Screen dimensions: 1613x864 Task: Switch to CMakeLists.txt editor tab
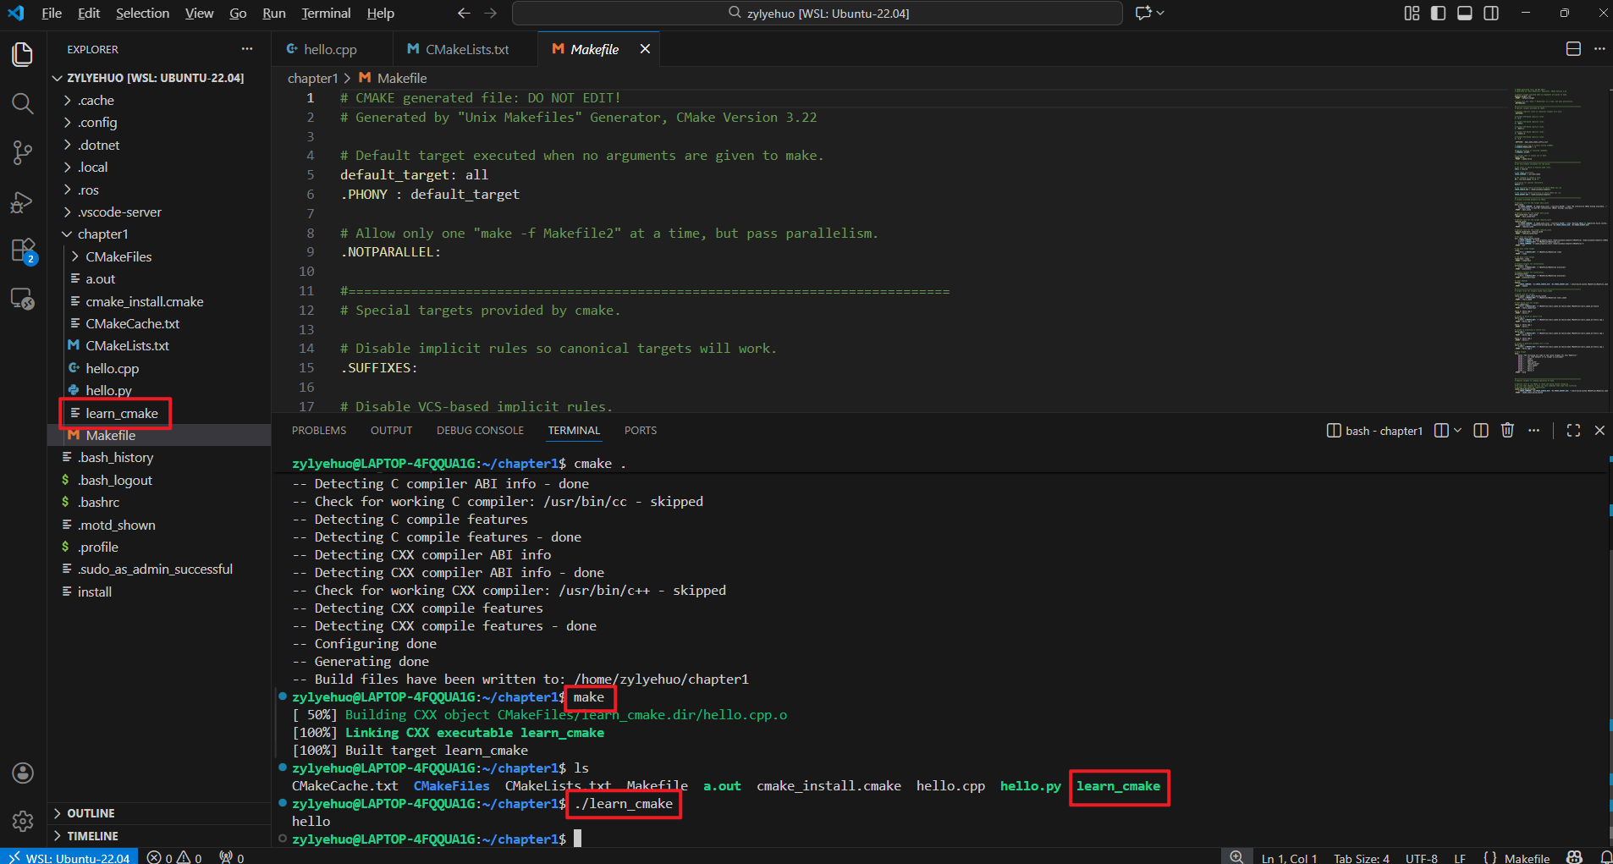point(465,49)
